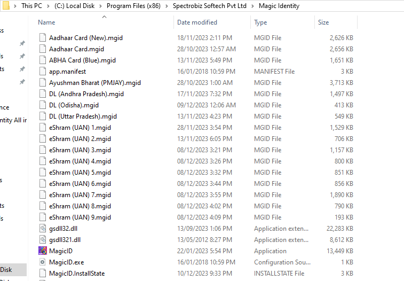Click the MagicID application icon

[x=43, y=251]
